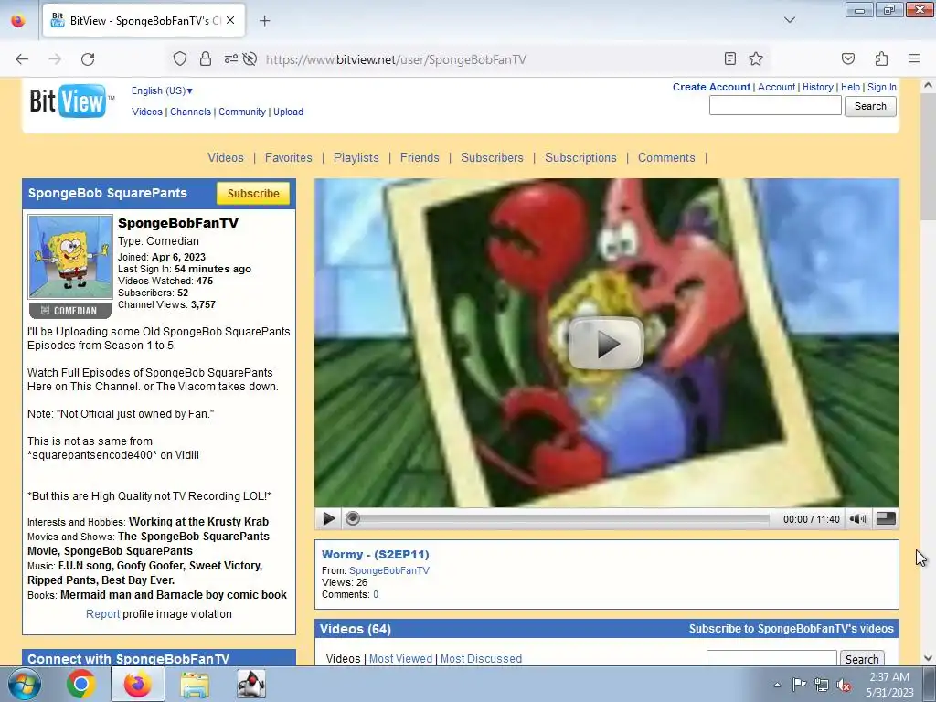Viewport: 936px width, 702px height.
Task: Open the Windows Start button
Action: [25, 684]
